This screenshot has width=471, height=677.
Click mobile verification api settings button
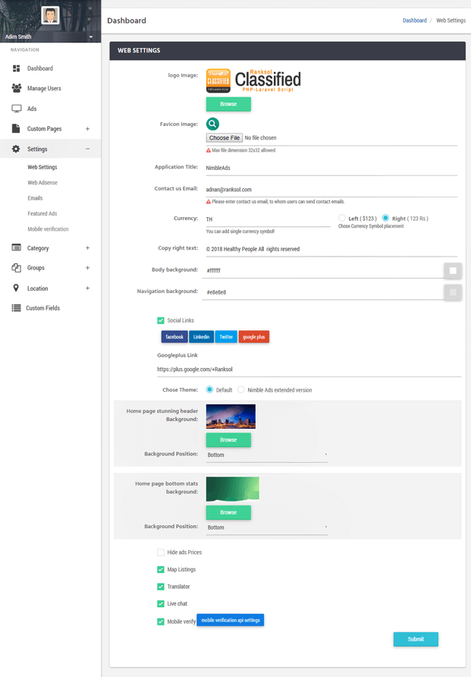[231, 620]
